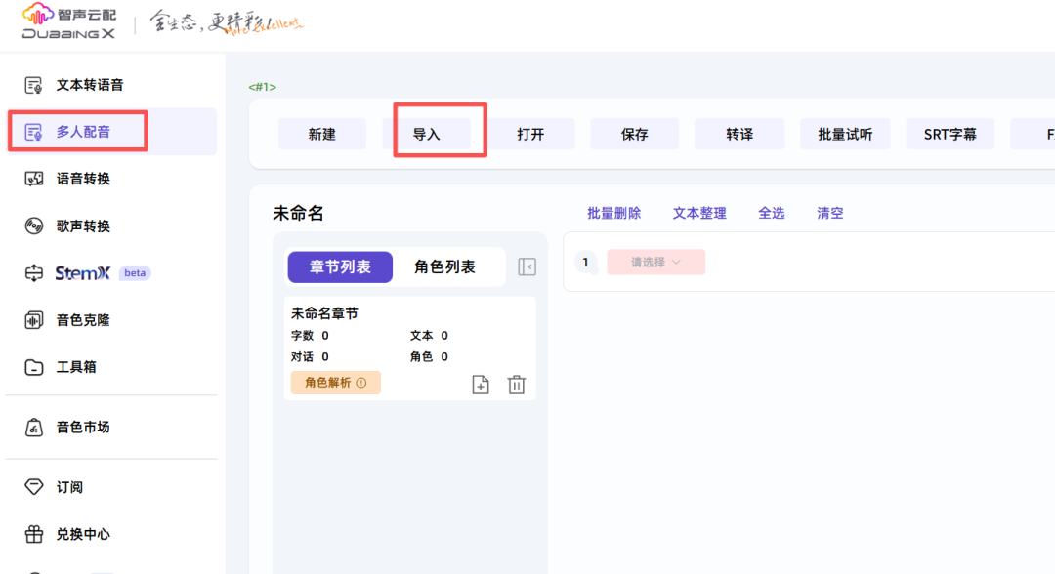This screenshot has width=1055, height=574.
Task: Open the 兑换中心 redemption center
Action: [84, 534]
